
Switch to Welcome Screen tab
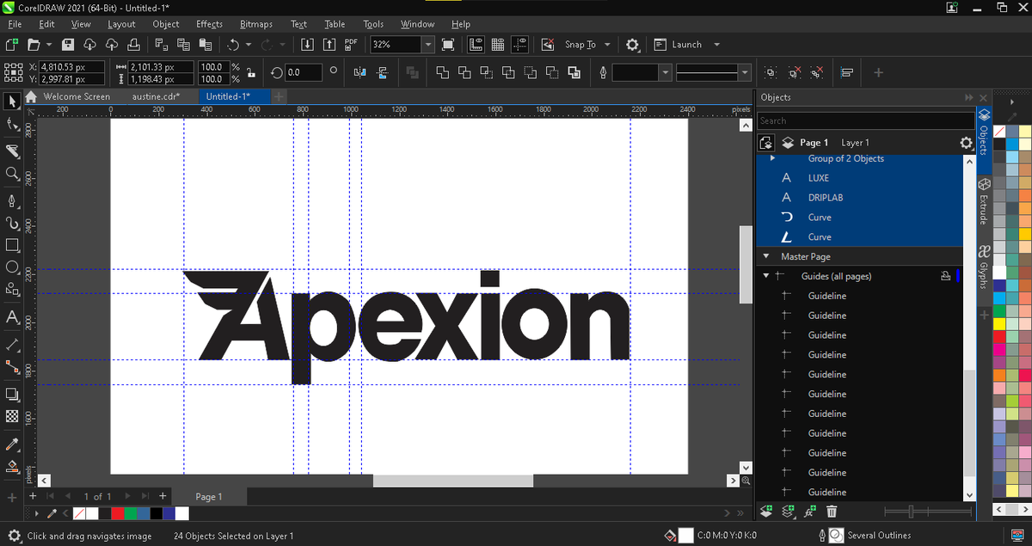(77, 96)
